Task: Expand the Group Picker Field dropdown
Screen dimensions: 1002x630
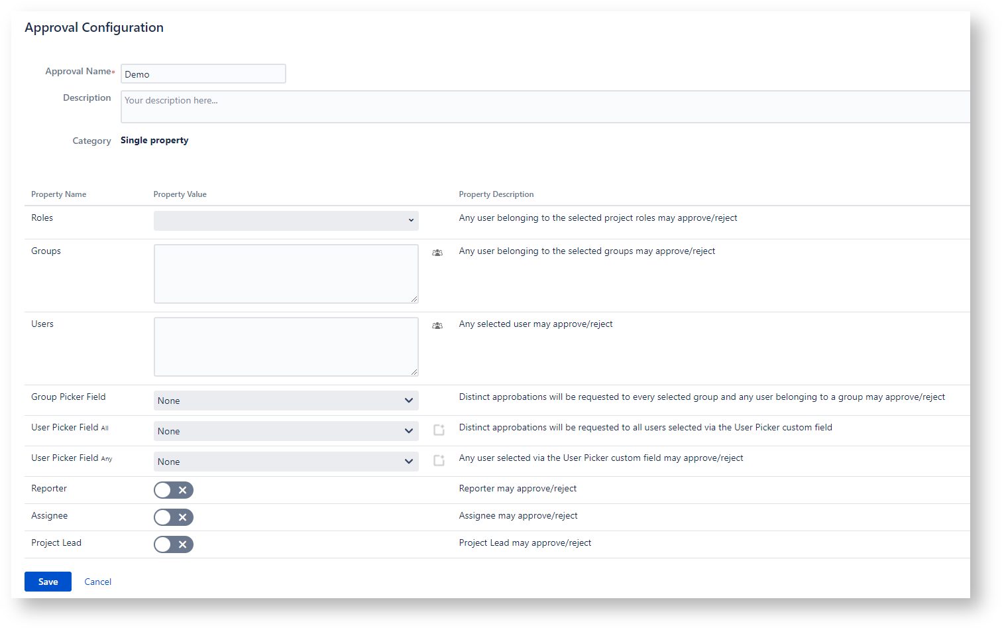Action: 286,401
